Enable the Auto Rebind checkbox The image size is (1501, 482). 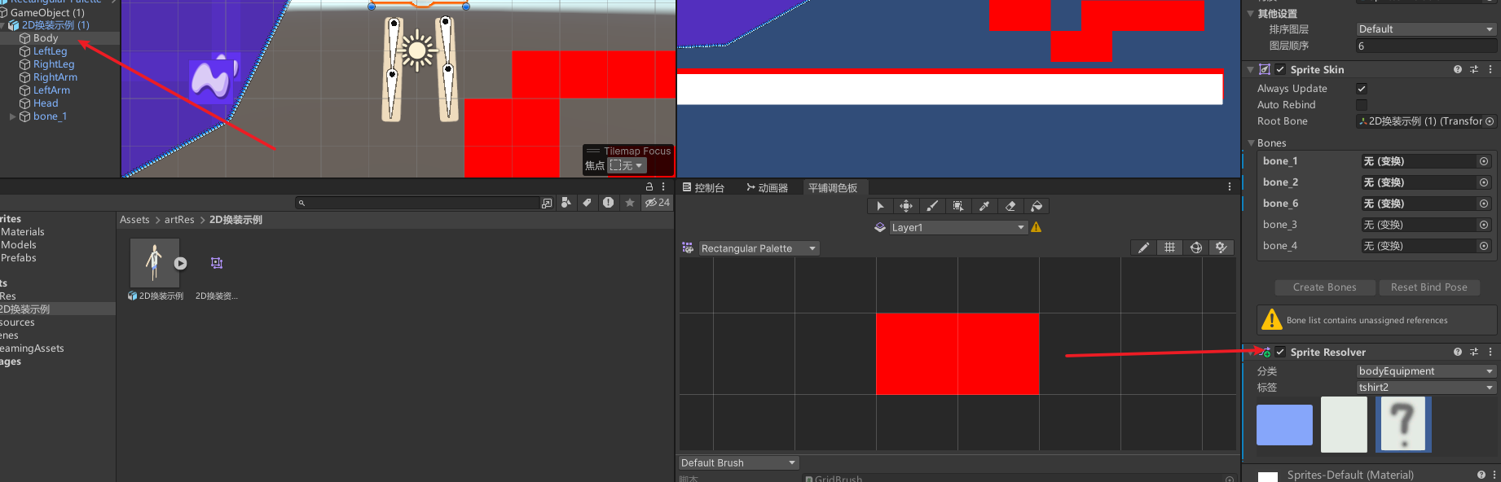(1361, 105)
